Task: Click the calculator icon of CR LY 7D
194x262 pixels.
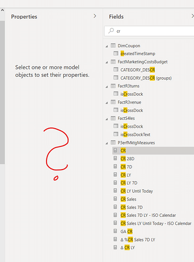Action: click(115, 183)
